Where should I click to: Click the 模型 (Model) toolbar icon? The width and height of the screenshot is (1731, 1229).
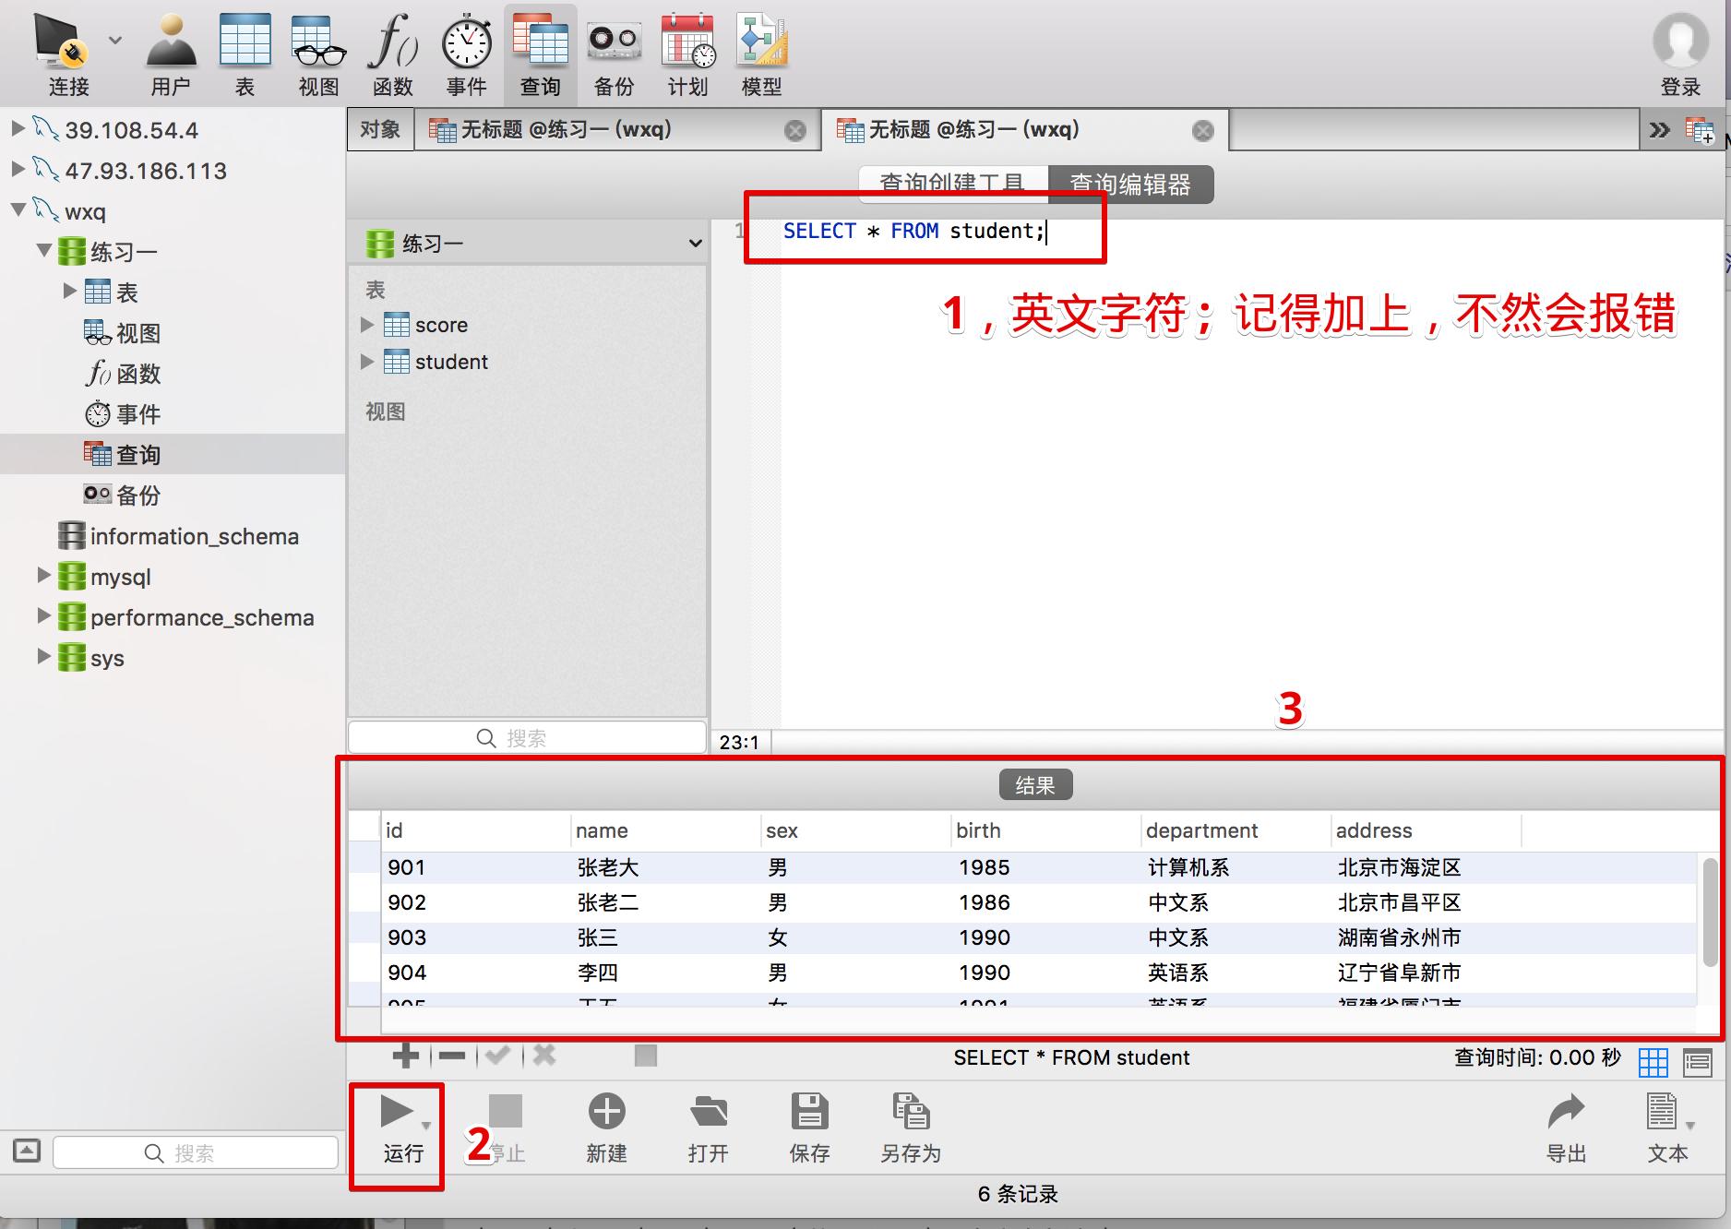[x=761, y=54]
